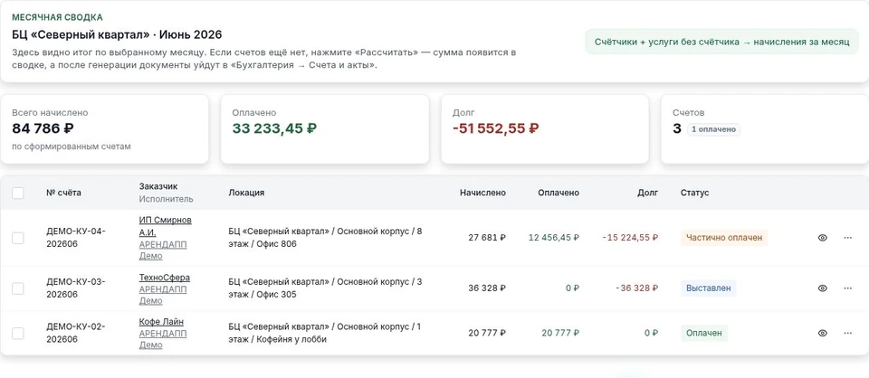Open АРЕНДАПП Демо link in ТехноСфера row
Viewport: 869px width, 378px height.
click(x=163, y=295)
